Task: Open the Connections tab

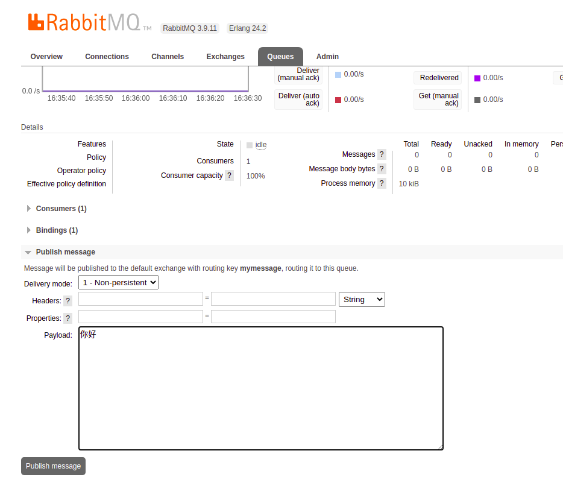Action: 107,57
